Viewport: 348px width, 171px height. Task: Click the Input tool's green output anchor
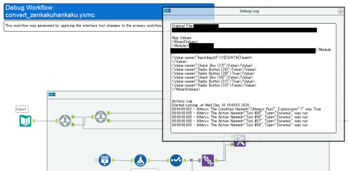pyautogui.click(x=34, y=121)
